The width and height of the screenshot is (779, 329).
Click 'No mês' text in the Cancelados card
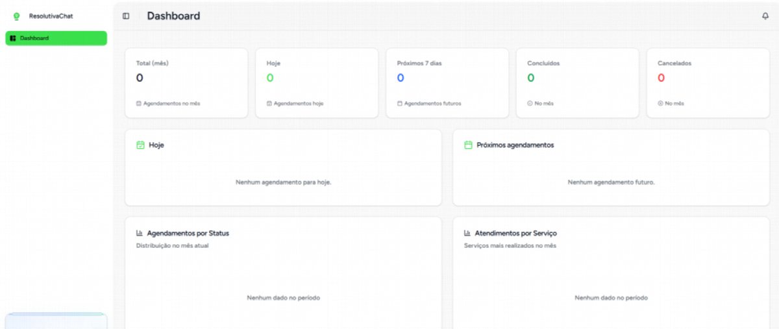coord(674,103)
